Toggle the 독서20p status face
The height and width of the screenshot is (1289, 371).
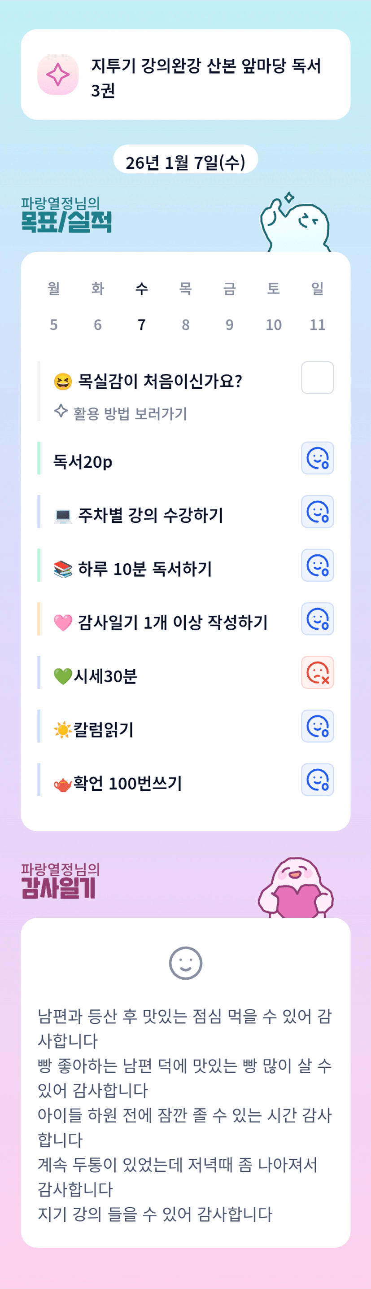tap(318, 458)
